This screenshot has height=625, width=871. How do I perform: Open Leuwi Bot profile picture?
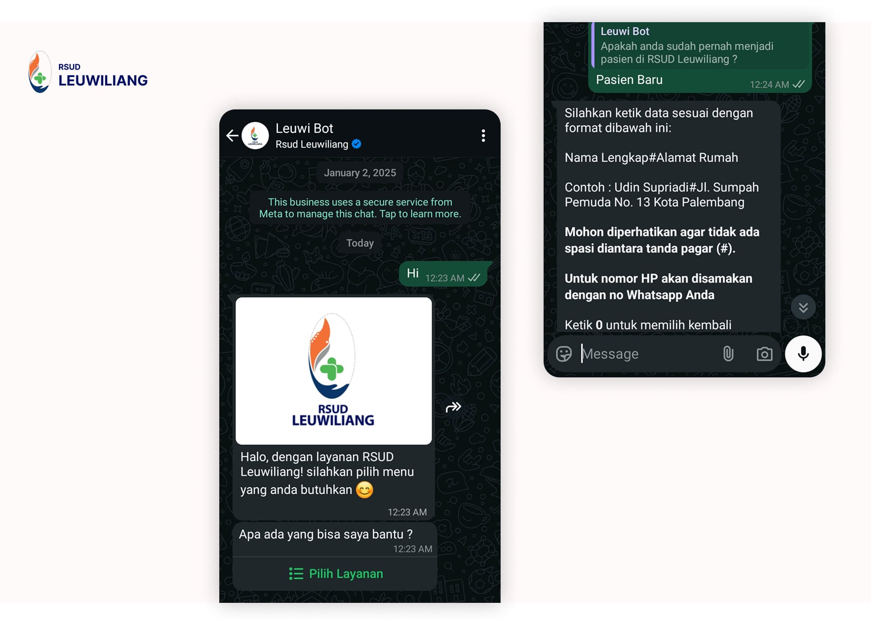[255, 136]
